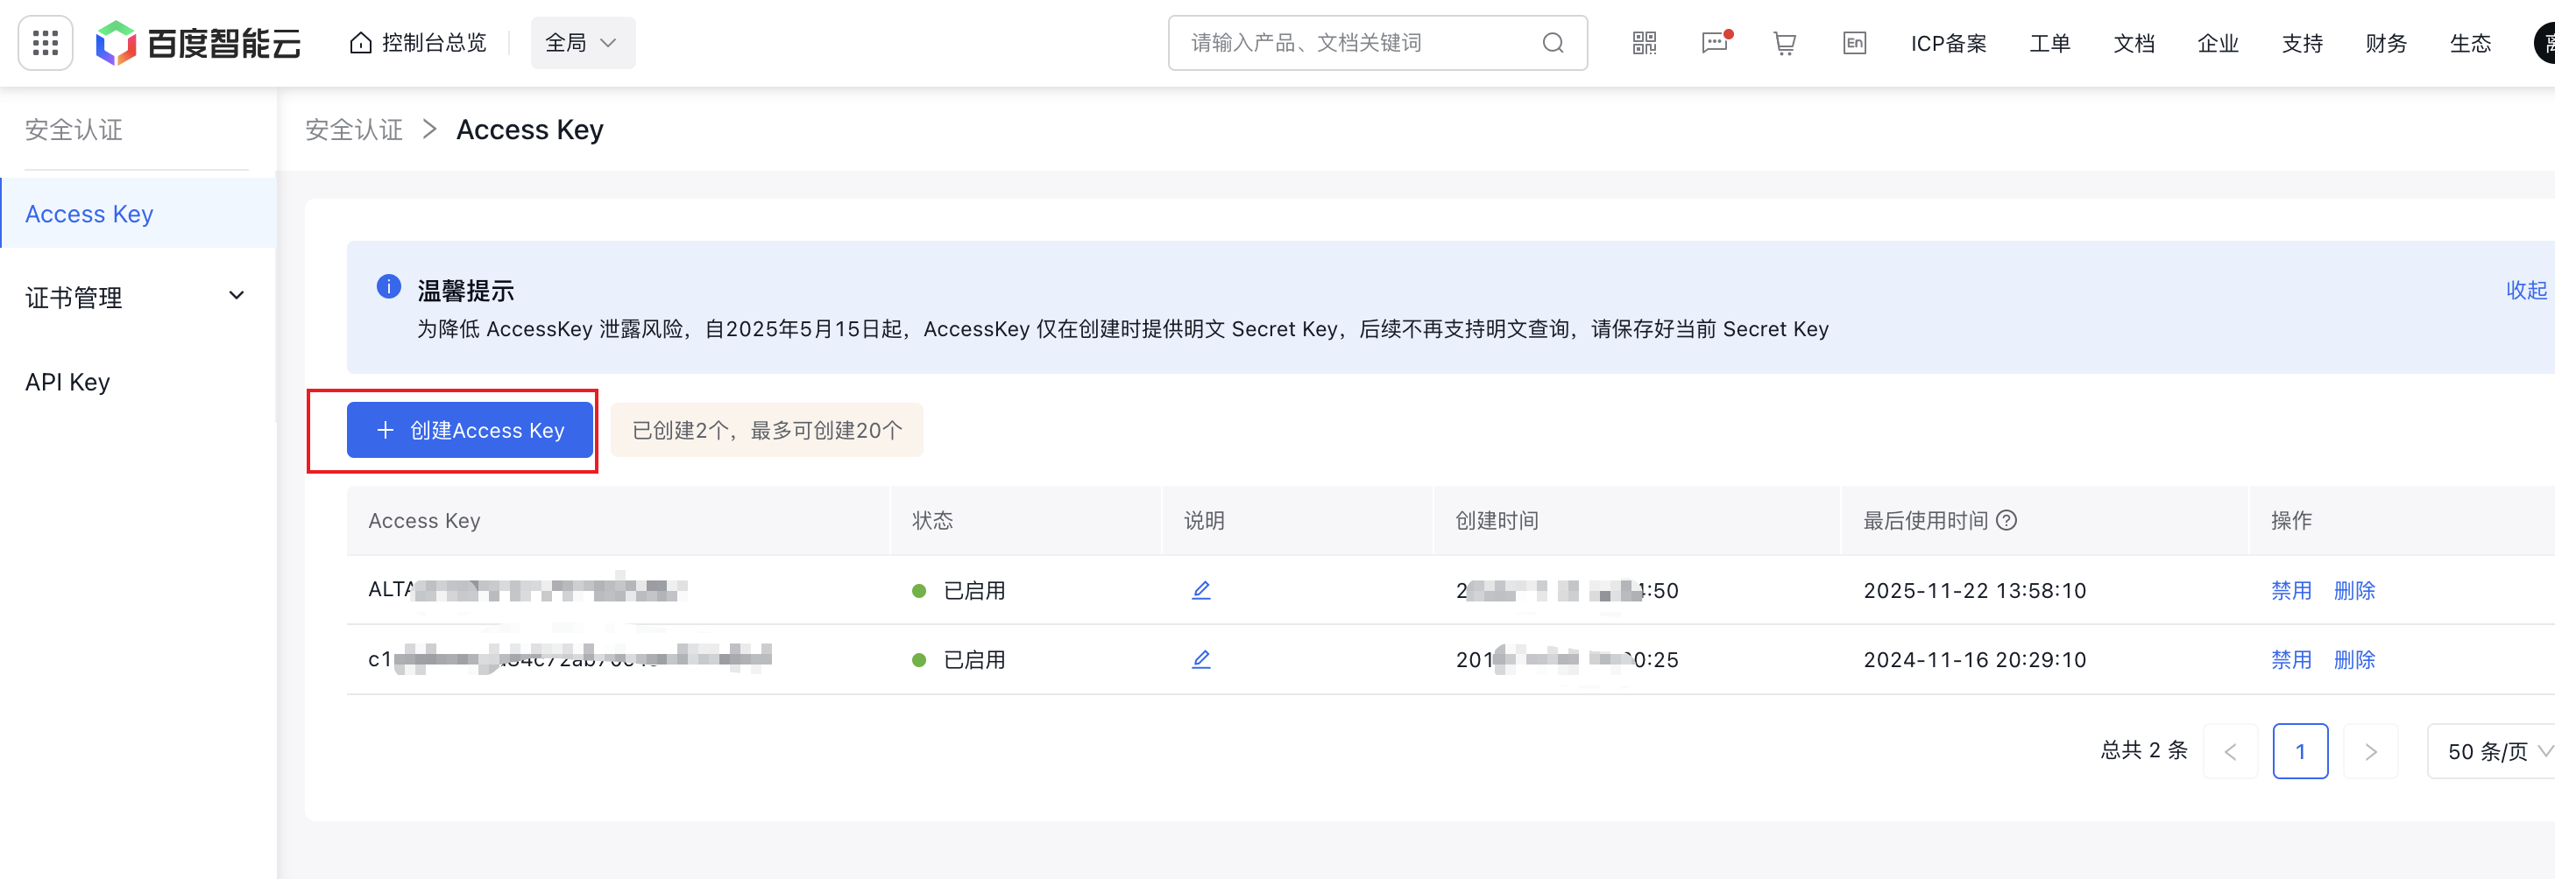Open the 文档 menu item

(x=2133, y=43)
